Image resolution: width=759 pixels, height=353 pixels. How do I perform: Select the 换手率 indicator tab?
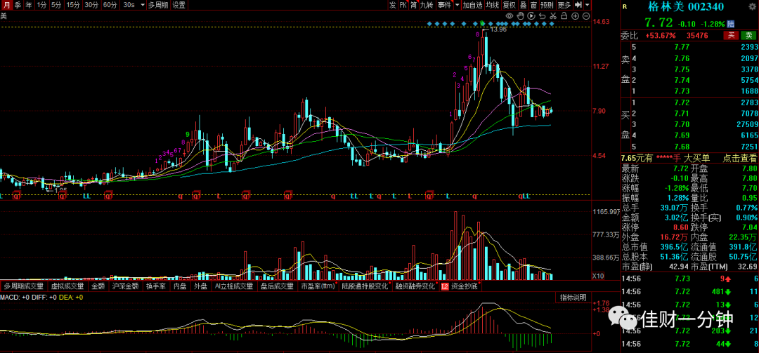156,286
